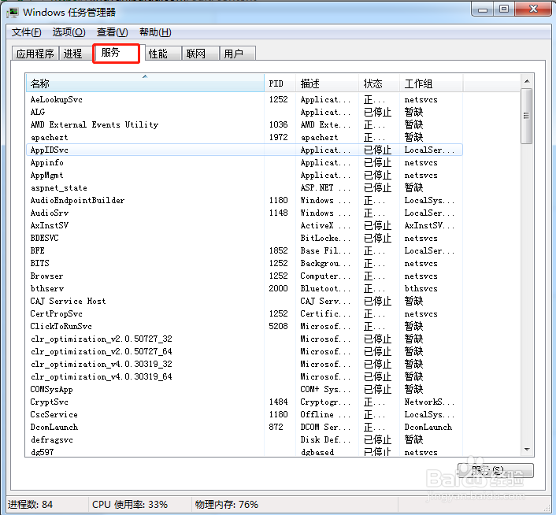This screenshot has width=556, height=515.
Task: Minimize the Task Manager window
Action: tap(482, 9)
